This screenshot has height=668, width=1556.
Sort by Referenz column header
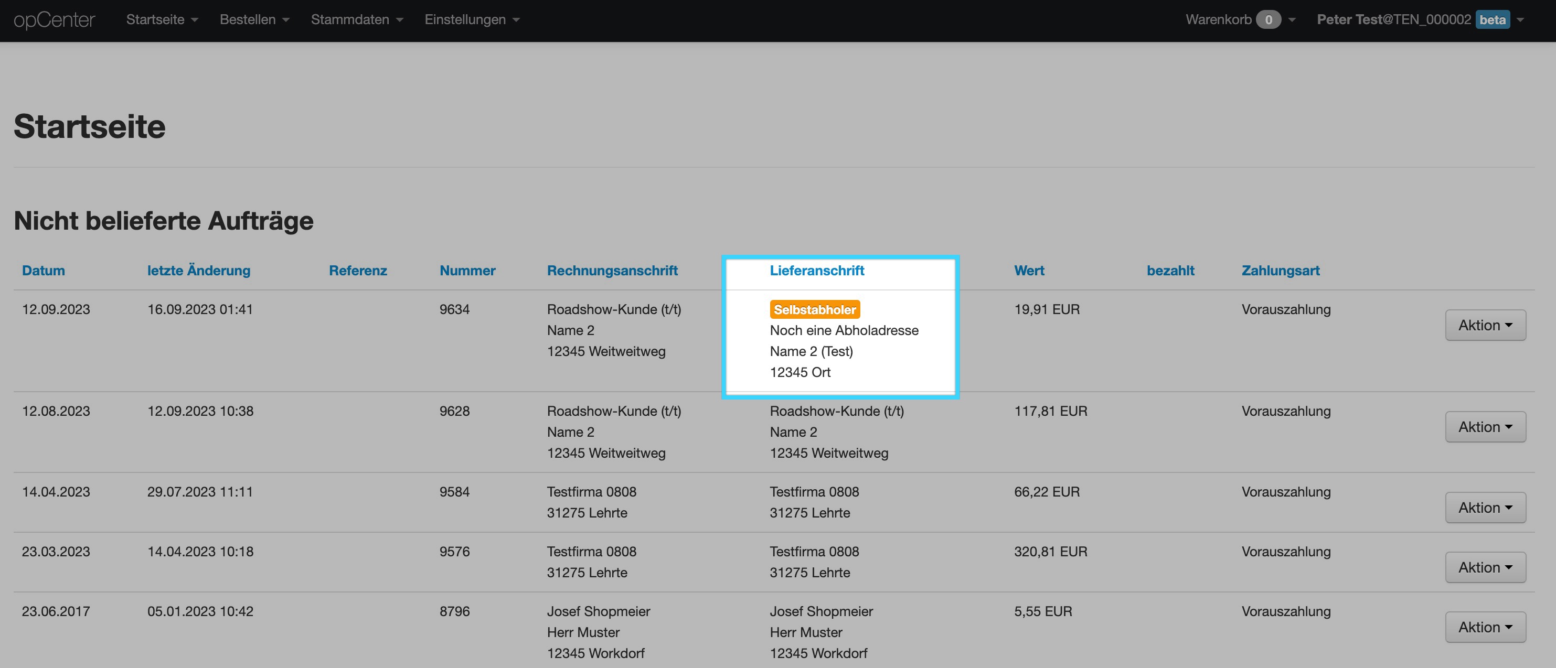tap(358, 271)
